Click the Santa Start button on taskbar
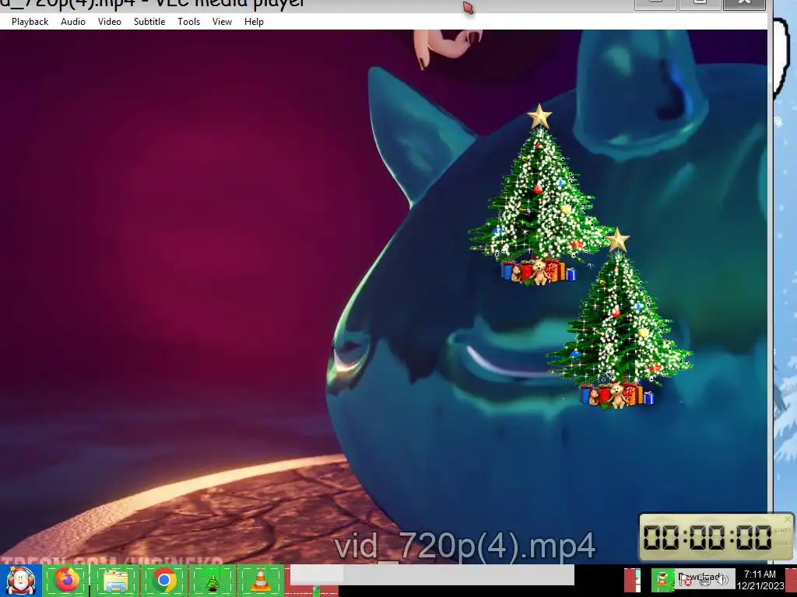Viewport: 797px width, 597px height. (20, 580)
